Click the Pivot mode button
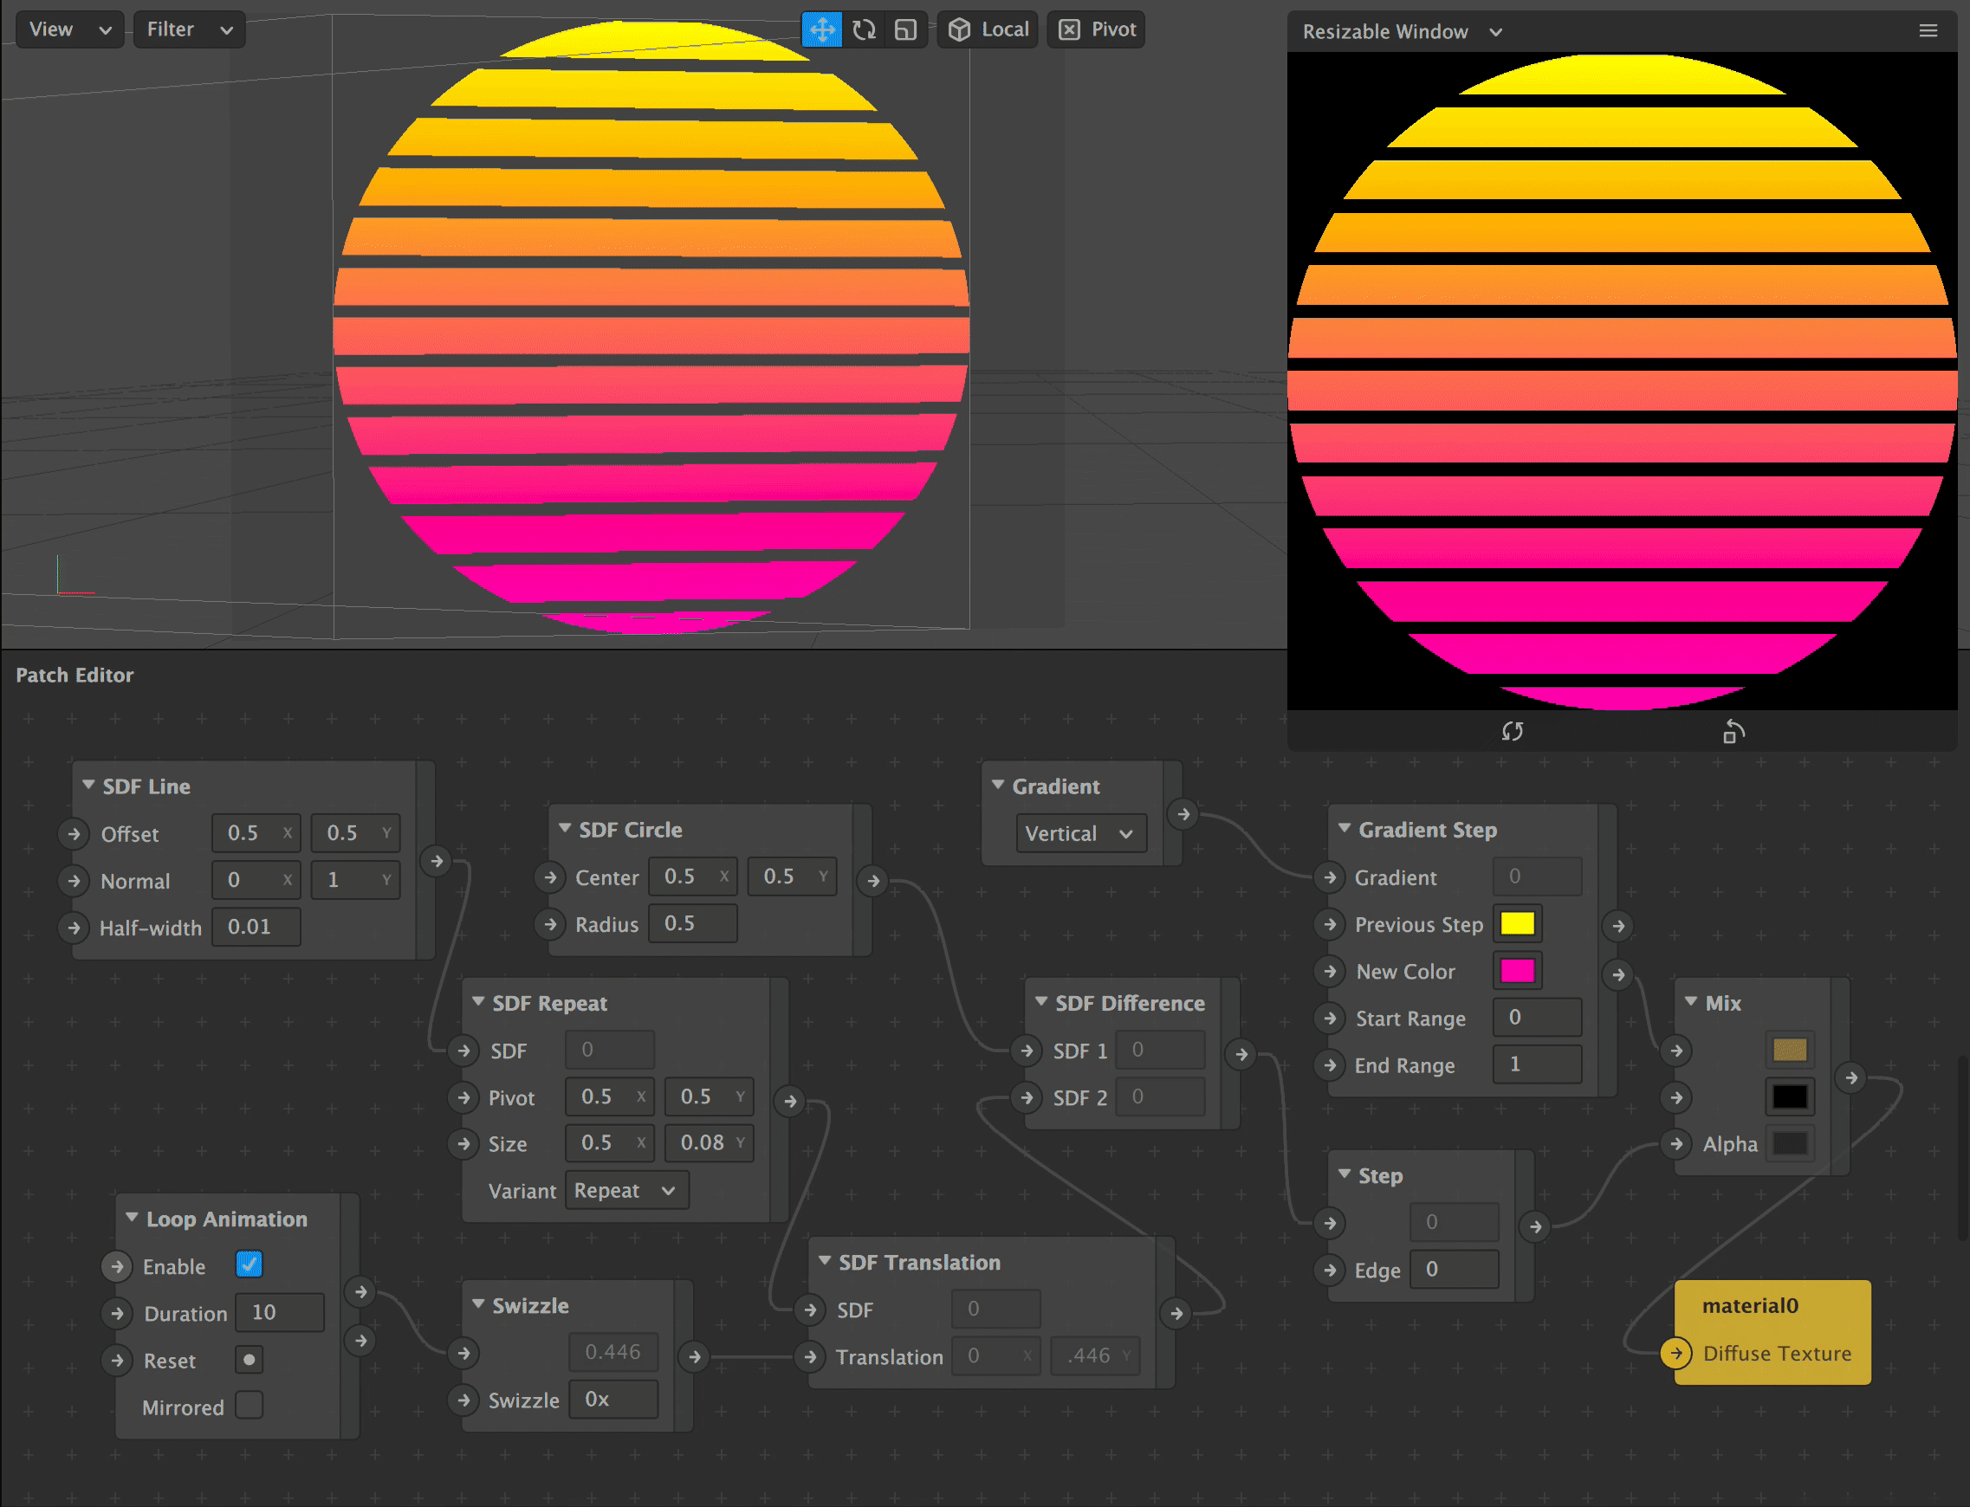Image resolution: width=1970 pixels, height=1507 pixels. tap(1096, 29)
